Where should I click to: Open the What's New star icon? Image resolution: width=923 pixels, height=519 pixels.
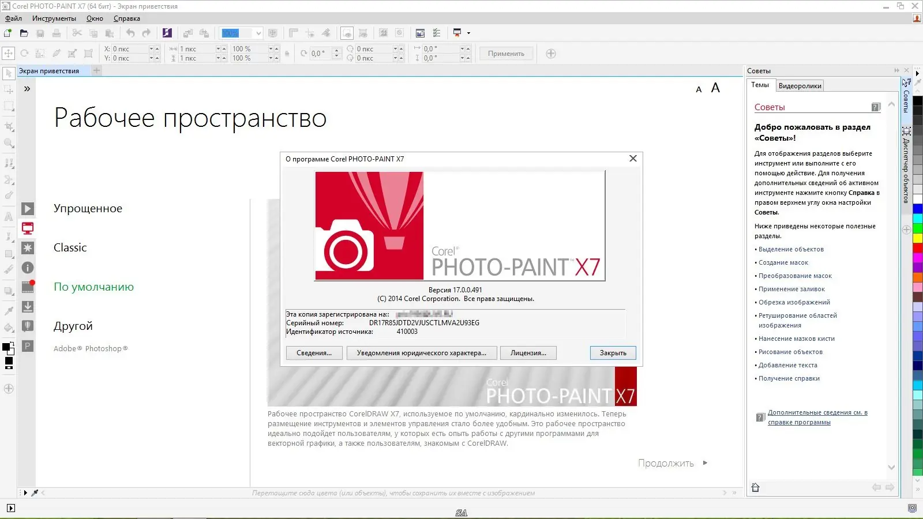pos(28,248)
